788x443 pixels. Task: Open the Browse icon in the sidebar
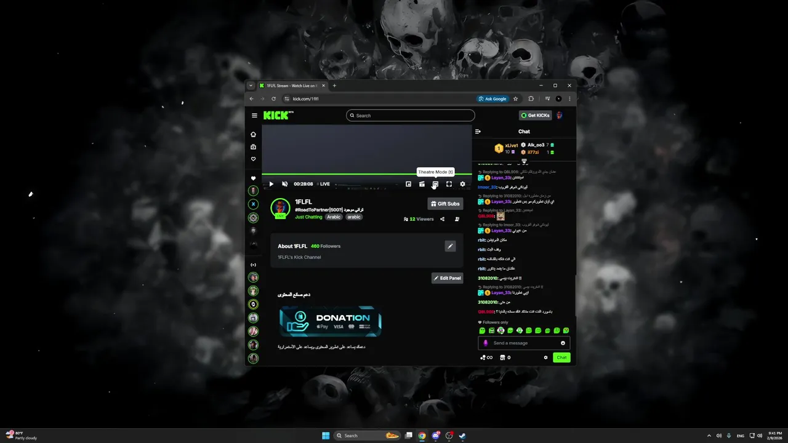point(253,147)
